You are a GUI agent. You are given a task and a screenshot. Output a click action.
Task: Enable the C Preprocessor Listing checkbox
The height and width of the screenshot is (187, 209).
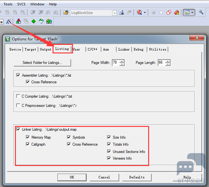[x=18, y=105]
